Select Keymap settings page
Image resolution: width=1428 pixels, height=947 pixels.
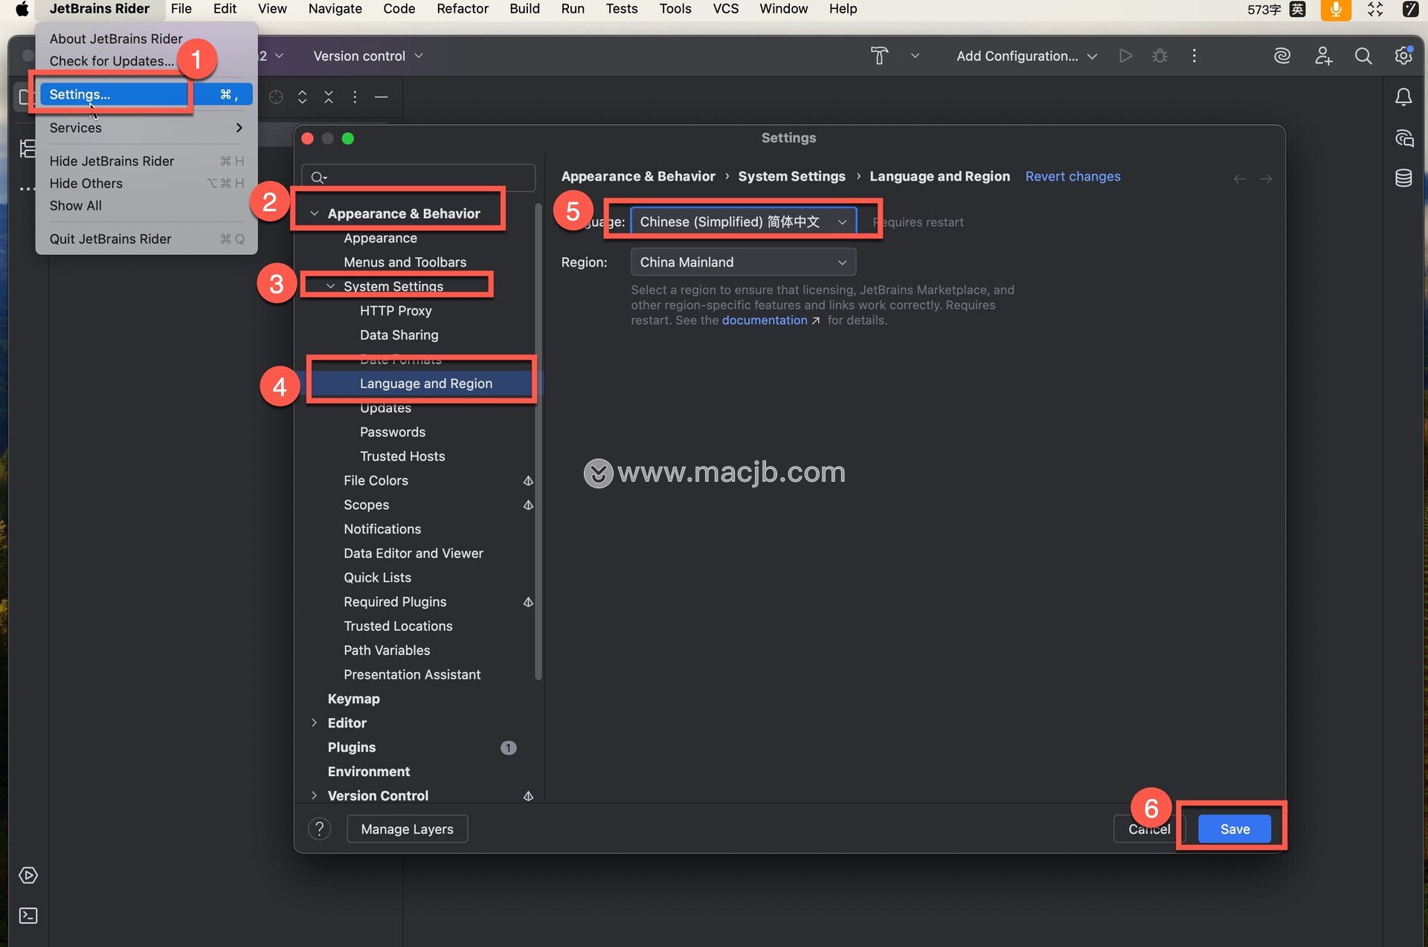(353, 699)
